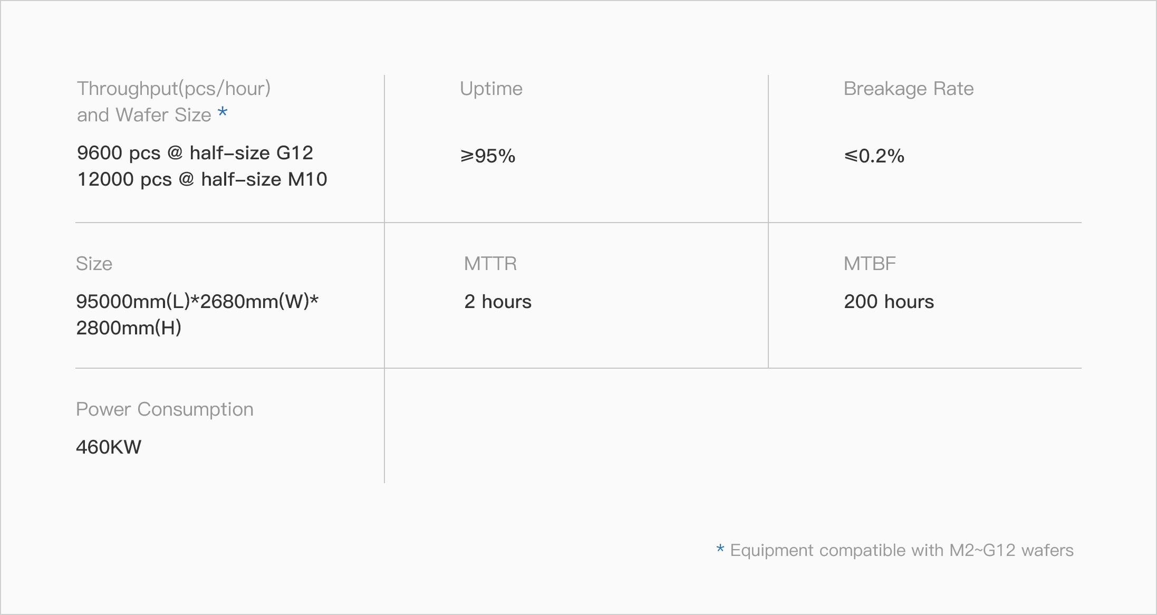Viewport: 1157px width, 615px height.
Task: Click the Throughput(pcs/hour) heading text
Action: (x=173, y=89)
